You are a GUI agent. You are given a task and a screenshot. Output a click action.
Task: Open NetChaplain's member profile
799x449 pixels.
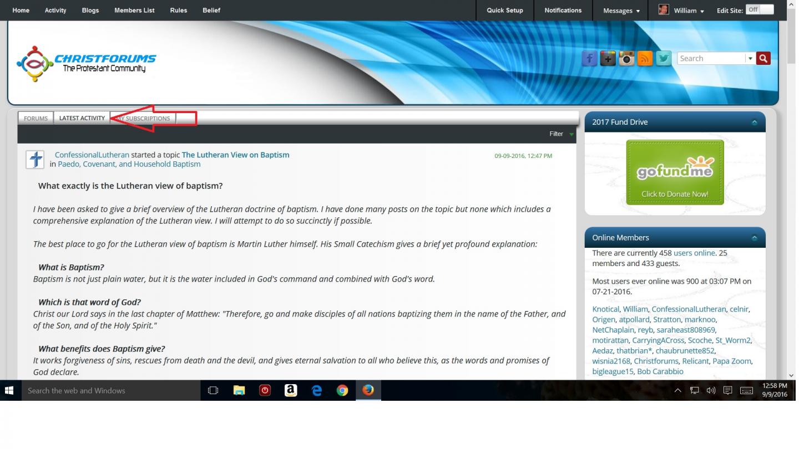pos(613,330)
